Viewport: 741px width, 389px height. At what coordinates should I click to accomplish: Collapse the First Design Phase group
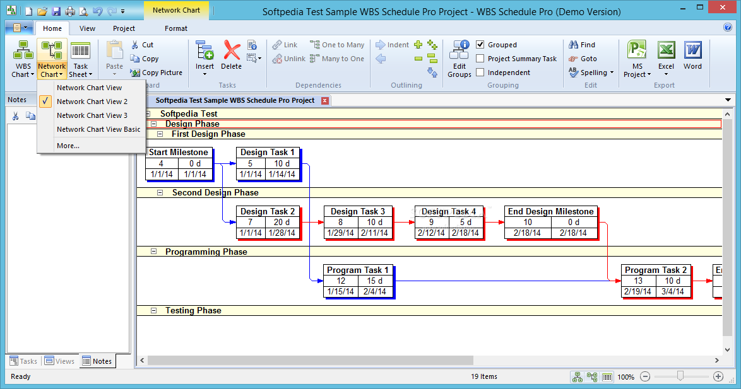click(160, 134)
